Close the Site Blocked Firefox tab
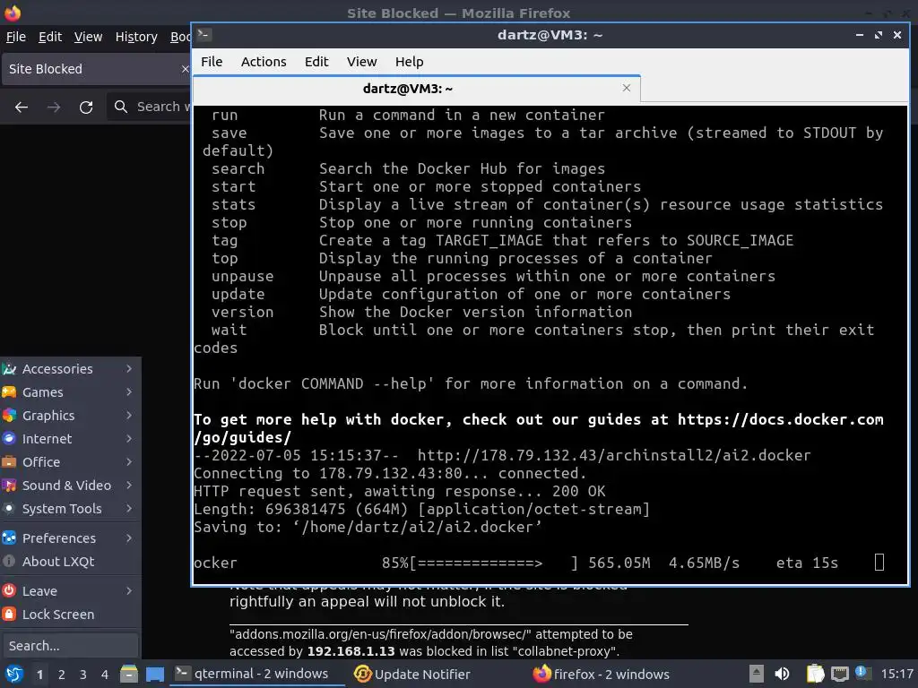The height and width of the screenshot is (688, 918). click(185, 69)
